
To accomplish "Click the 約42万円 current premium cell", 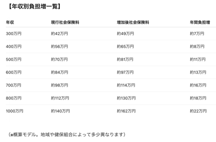I will 59,34.
